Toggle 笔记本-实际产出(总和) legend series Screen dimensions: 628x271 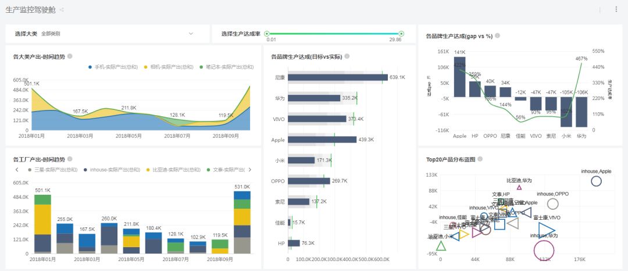coord(227,67)
